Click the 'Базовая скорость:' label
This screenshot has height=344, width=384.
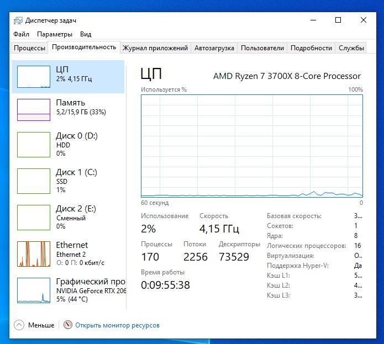(x=294, y=216)
